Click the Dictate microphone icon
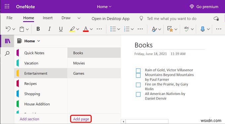225x124 pixels. coord(202,29)
